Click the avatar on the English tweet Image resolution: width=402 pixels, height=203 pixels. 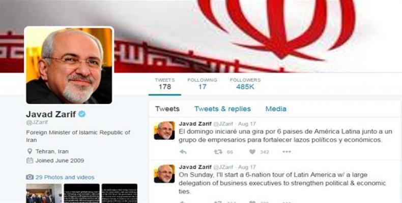[164, 174]
